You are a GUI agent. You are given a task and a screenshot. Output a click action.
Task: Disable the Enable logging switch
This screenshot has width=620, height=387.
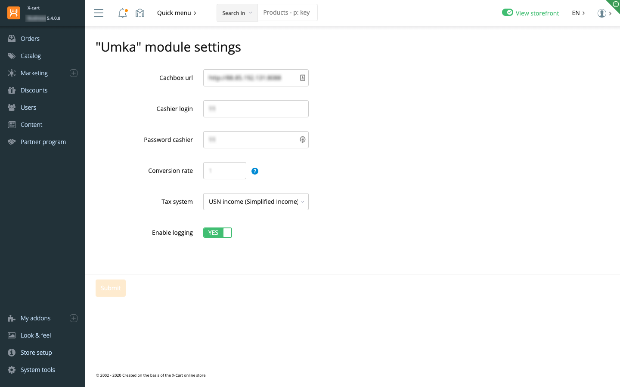pyautogui.click(x=217, y=233)
